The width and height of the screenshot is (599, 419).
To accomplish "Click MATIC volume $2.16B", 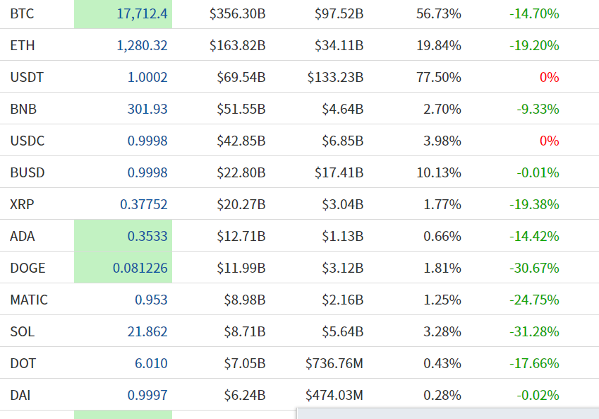I will pos(343,300).
